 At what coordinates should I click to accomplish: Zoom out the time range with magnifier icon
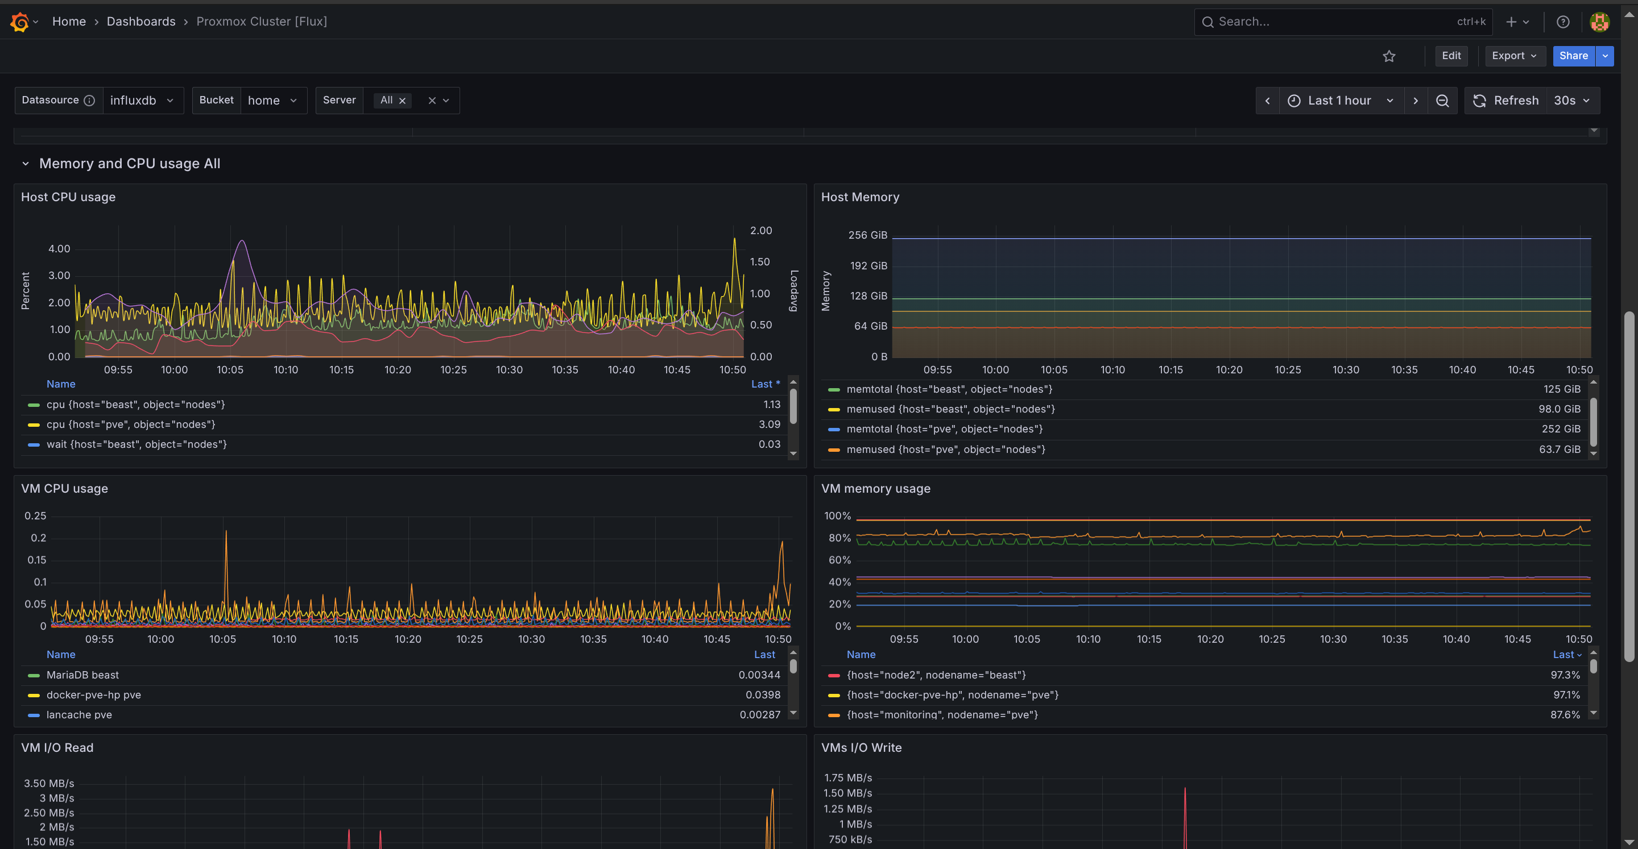coord(1442,101)
